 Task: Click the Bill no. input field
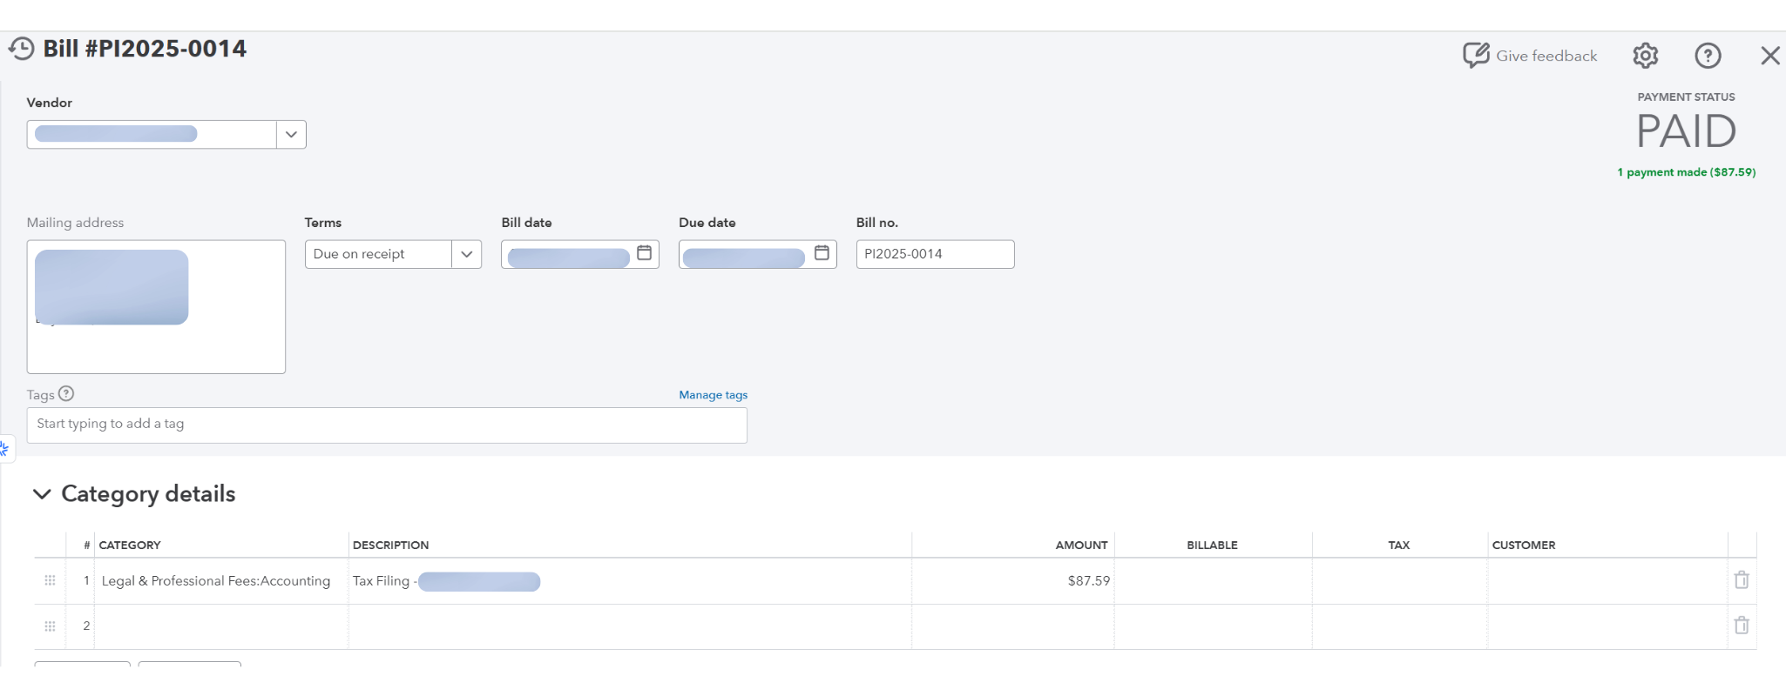pyautogui.click(x=935, y=254)
